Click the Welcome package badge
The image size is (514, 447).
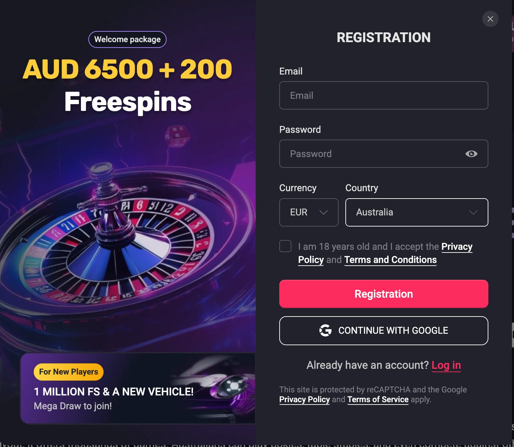click(127, 39)
